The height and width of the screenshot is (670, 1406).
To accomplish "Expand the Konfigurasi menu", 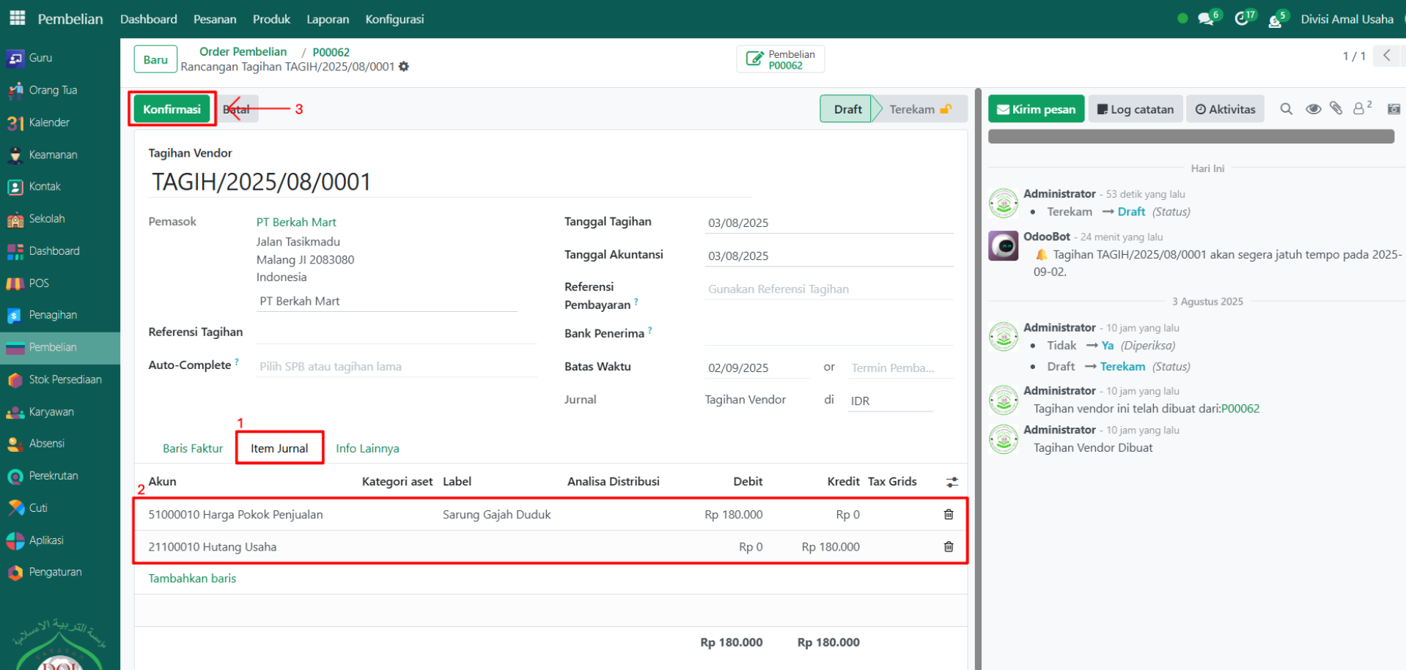I will tap(394, 19).
